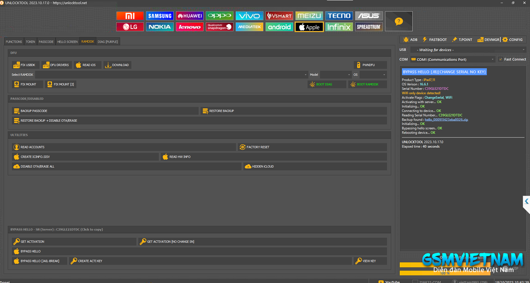Click BACKUP PASSCODE button
This screenshot has height=283, width=530.
click(x=105, y=111)
